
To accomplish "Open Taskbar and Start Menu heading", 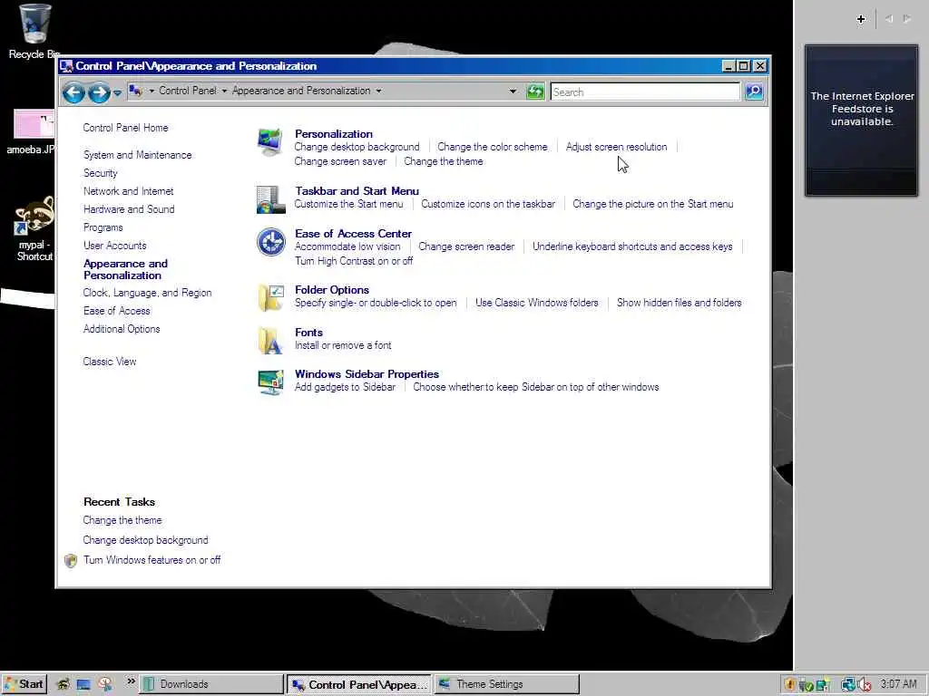I will click(x=357, y=190).
